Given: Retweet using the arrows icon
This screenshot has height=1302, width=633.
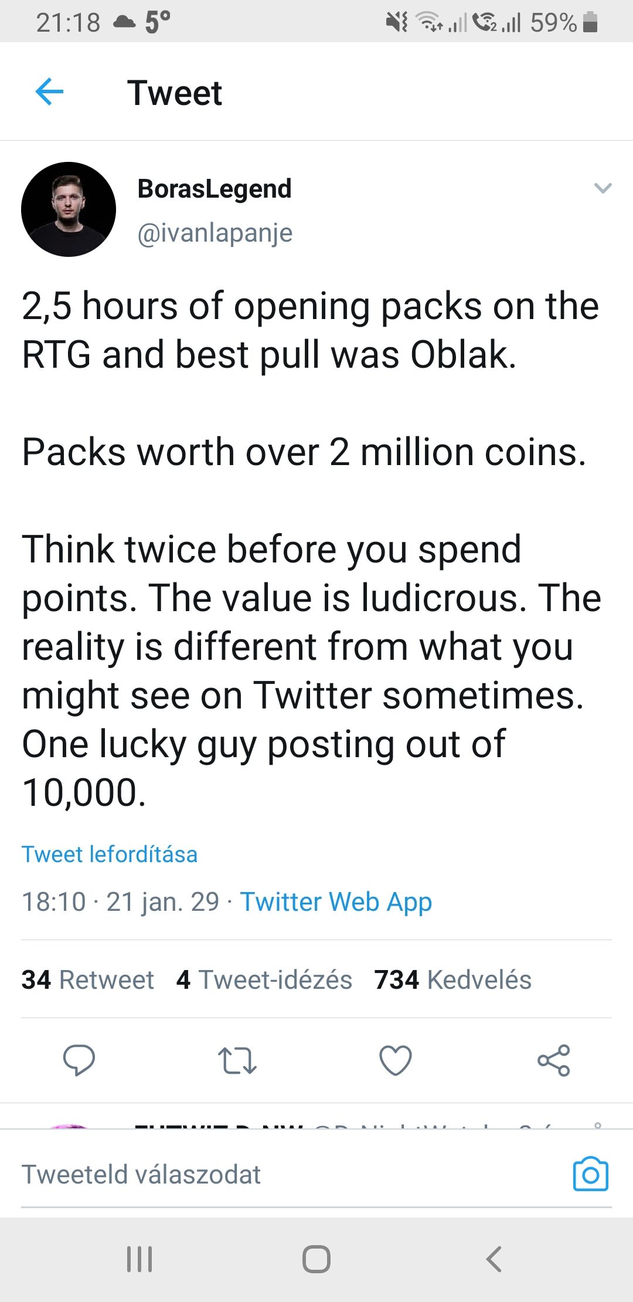Looking at the screenshot, I should [x=237, y=1060].
